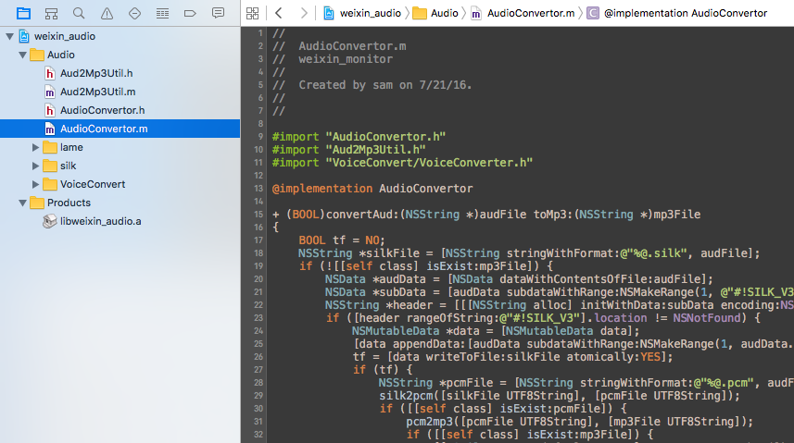Image resolution: width=794 pixels, height=443 pixels.
Task: Collapse the weixin_audio project tree
Action: click(x=9, y=36)
